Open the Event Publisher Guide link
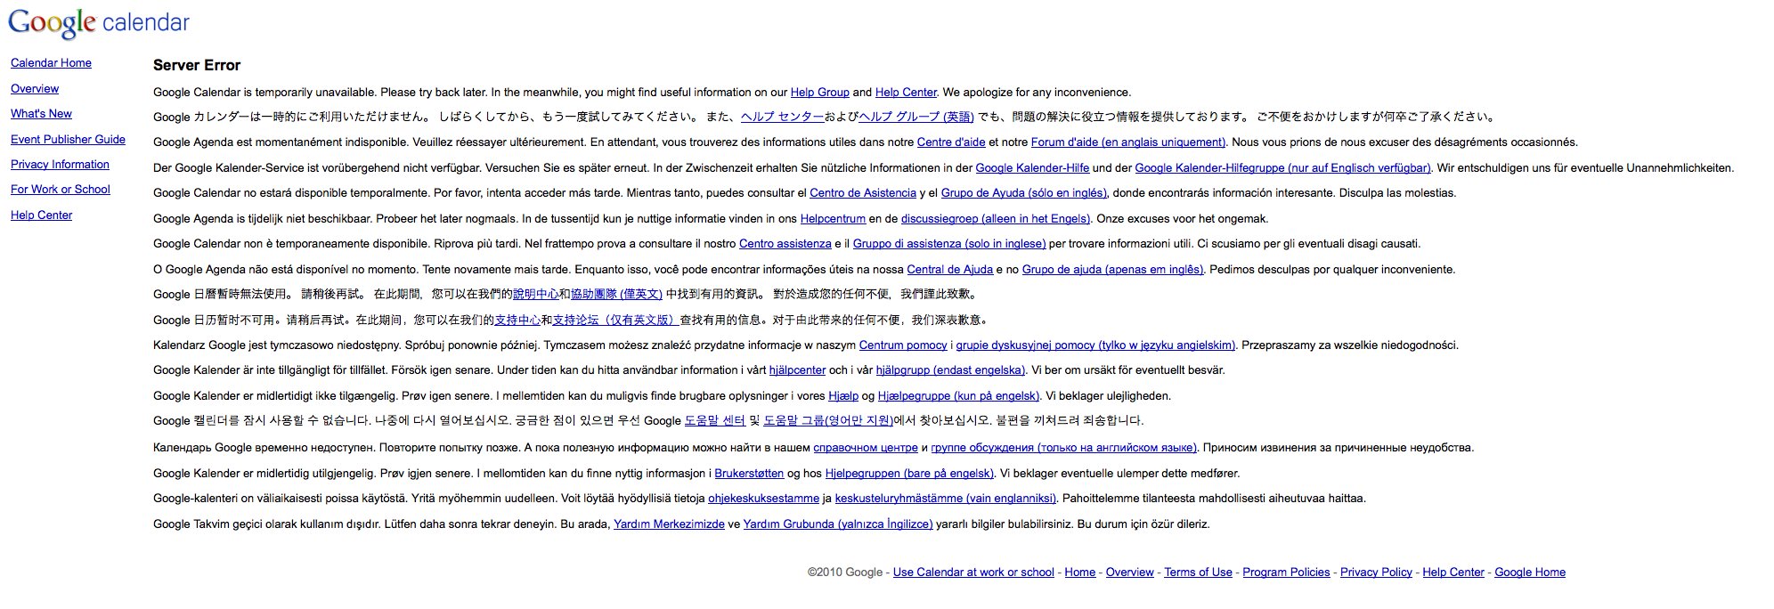This screenshot has width=1774, height=609. click(68, 140)
